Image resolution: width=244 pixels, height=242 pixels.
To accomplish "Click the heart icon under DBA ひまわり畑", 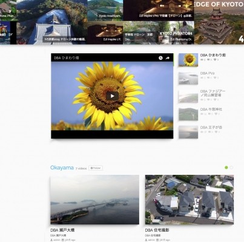I will point(216,60).
